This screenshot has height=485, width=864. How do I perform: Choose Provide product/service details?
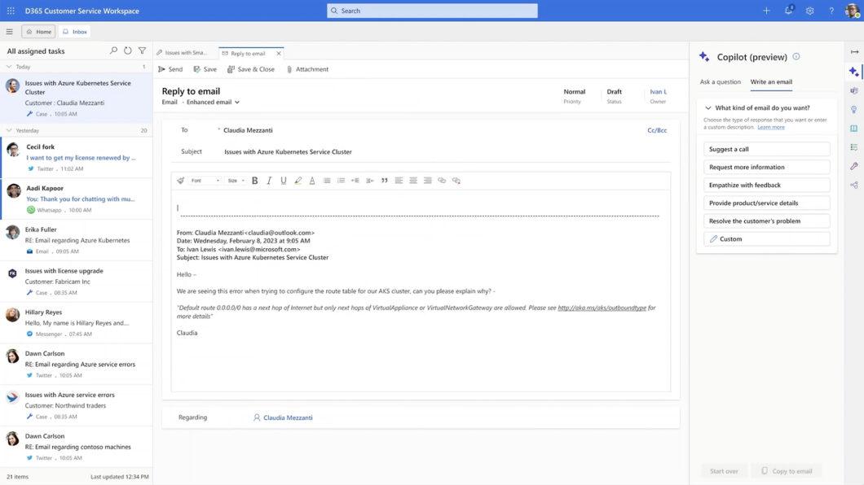(x=766, y=203)
